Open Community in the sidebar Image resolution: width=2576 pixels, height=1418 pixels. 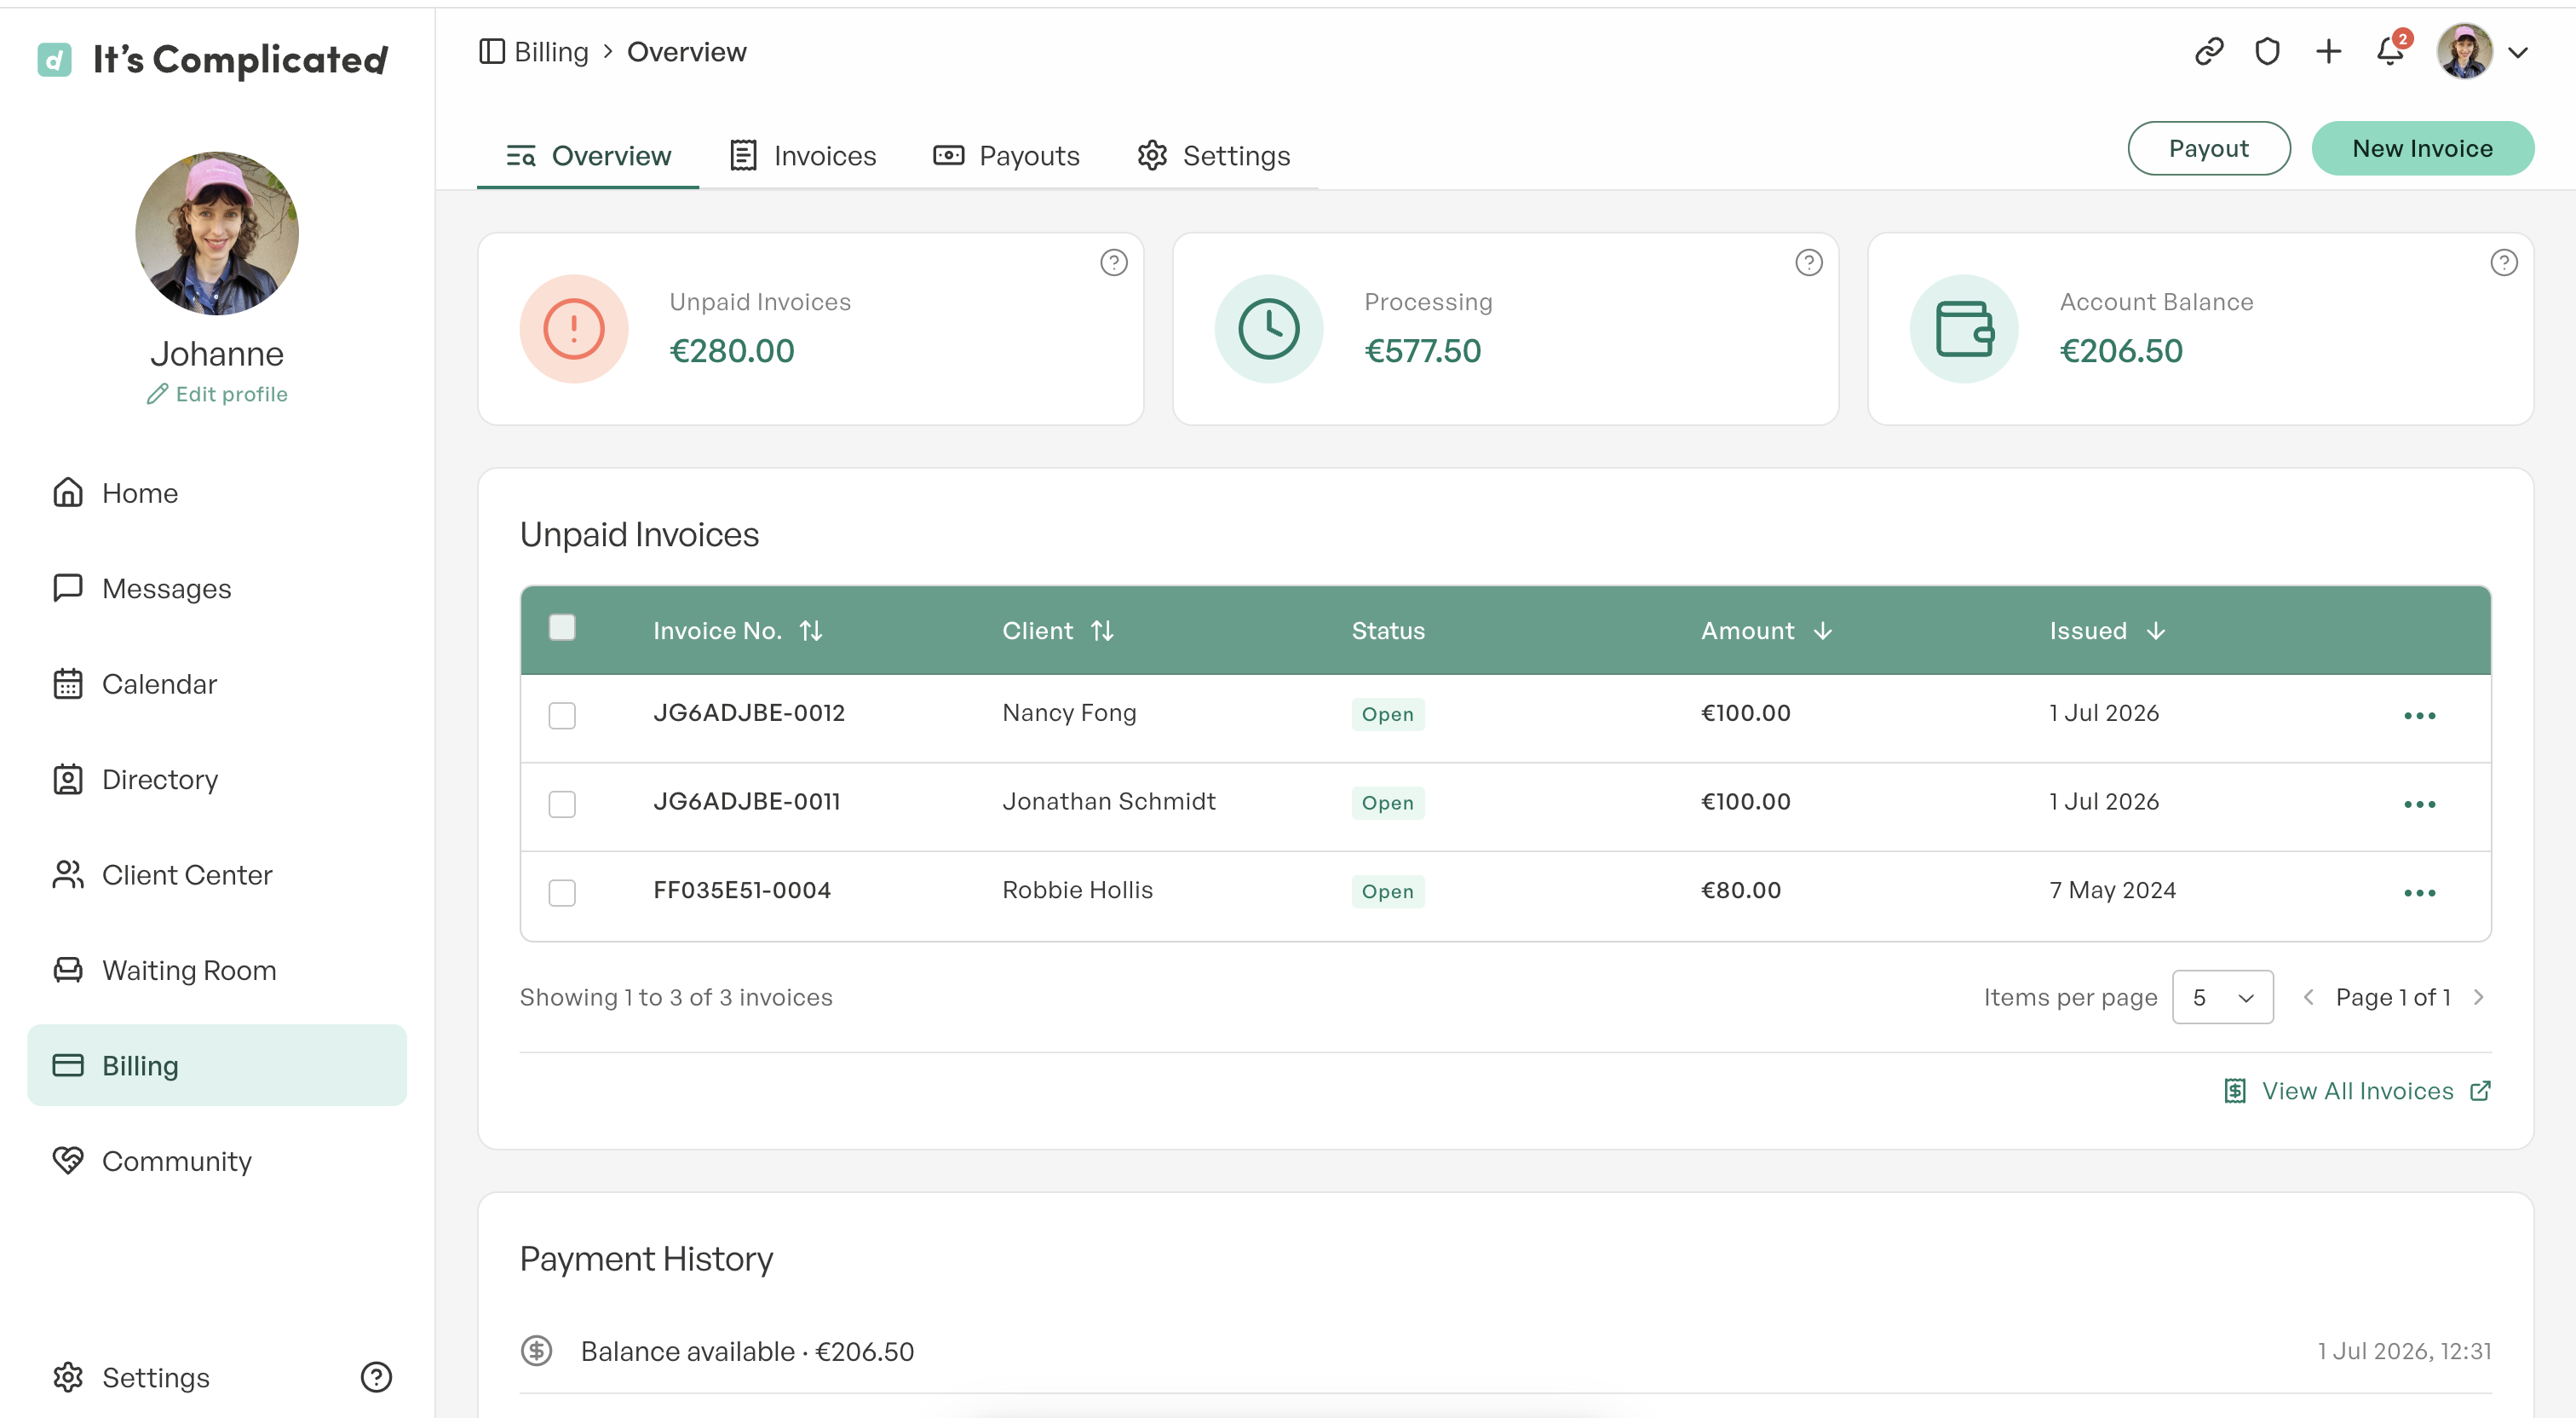(x=217, y=1161)
